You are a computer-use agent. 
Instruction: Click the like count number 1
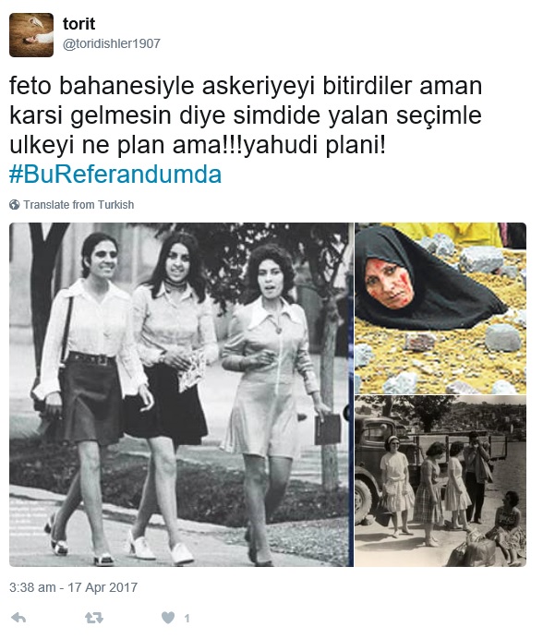(x=187, y=618)
